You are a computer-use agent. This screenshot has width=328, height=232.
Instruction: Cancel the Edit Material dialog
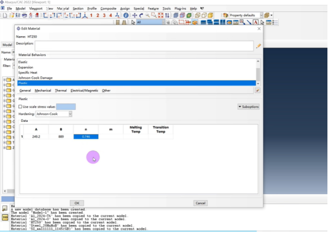pyautogui.click(x=200, y=203)
